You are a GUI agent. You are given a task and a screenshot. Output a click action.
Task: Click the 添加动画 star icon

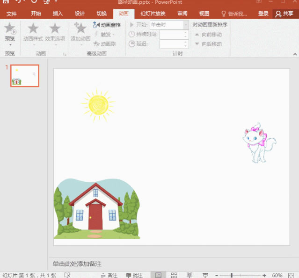point(80,29)
